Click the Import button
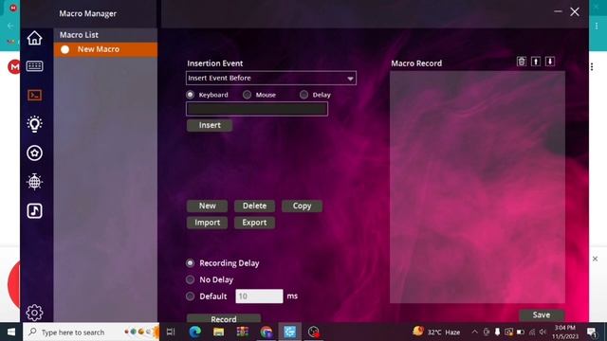Screen dimensions: 607x341 [x=207, y=223]
